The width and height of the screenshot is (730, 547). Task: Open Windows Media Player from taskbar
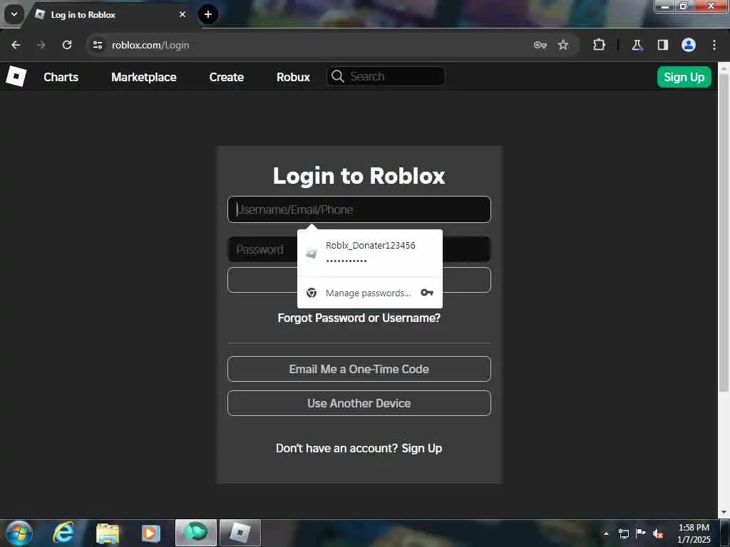coord(150,533)
